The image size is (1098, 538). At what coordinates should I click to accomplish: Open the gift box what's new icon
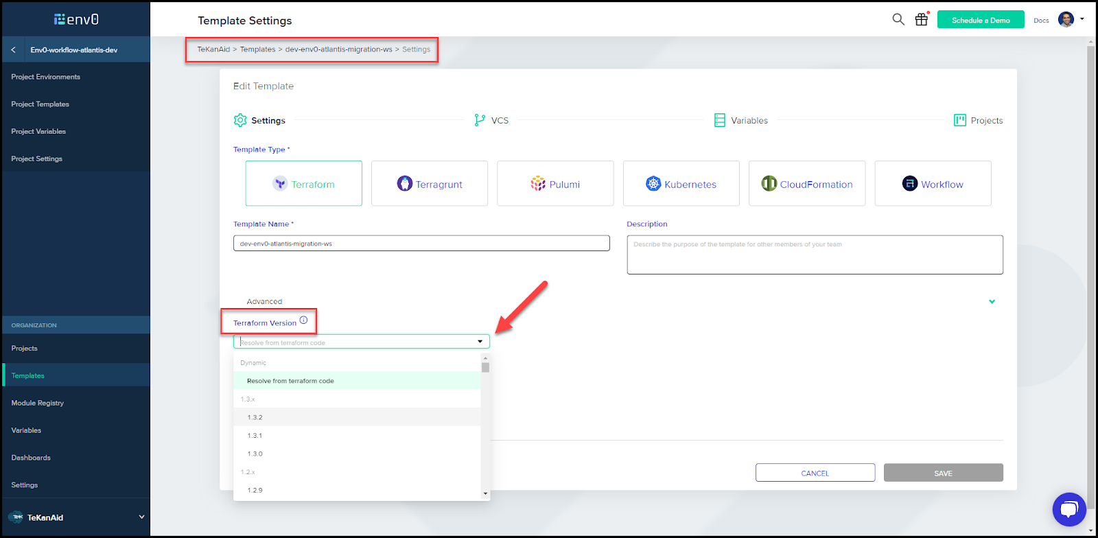click(x=922, y=19)
